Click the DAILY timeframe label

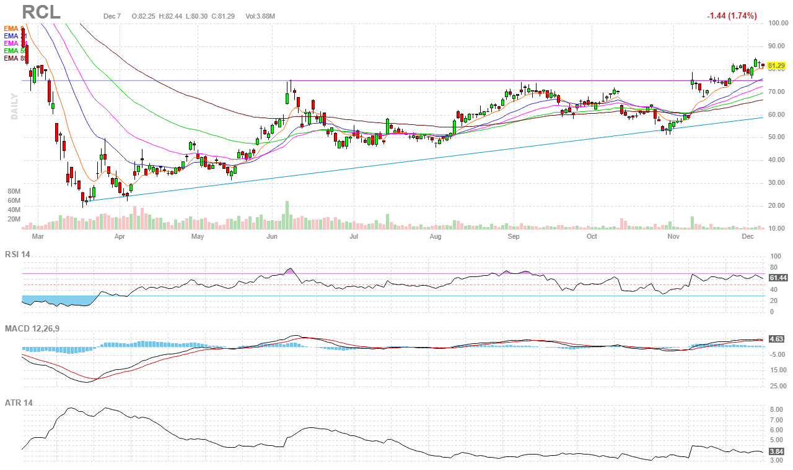[x=14, y=106]
